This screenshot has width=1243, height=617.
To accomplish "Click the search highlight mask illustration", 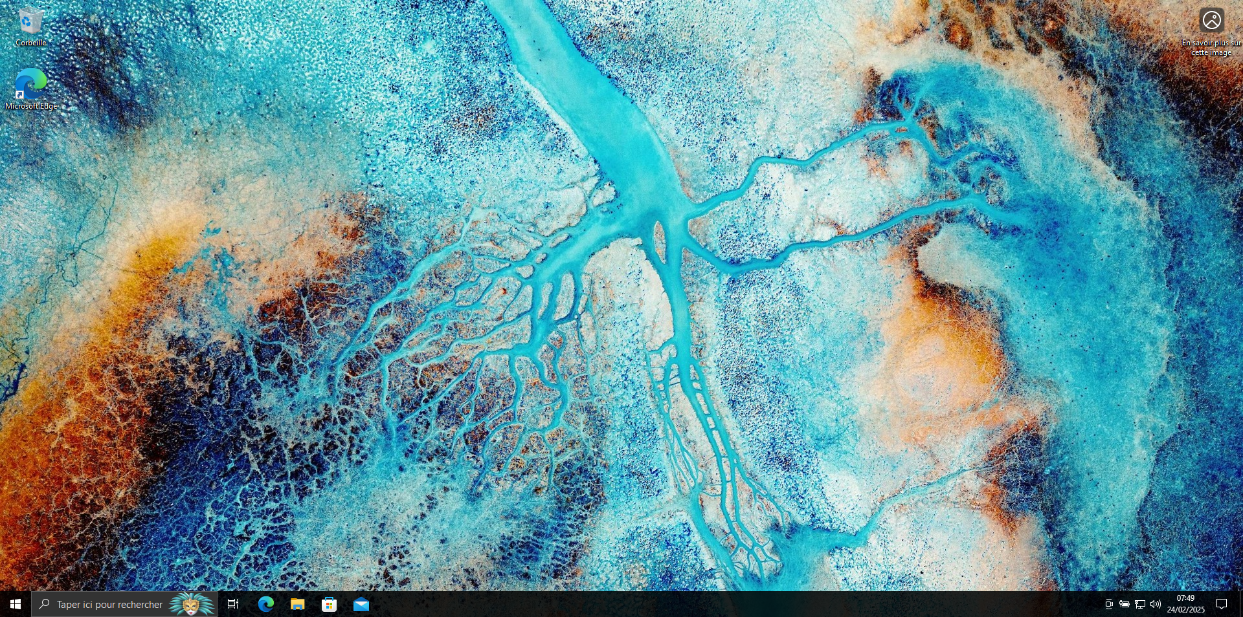I will click(x=191, y=604).
